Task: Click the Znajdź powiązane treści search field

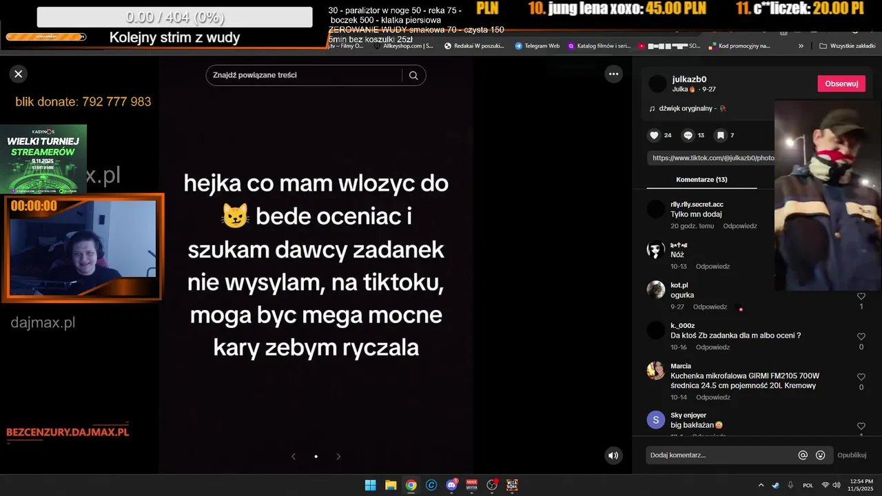Action: pos(304,75)
